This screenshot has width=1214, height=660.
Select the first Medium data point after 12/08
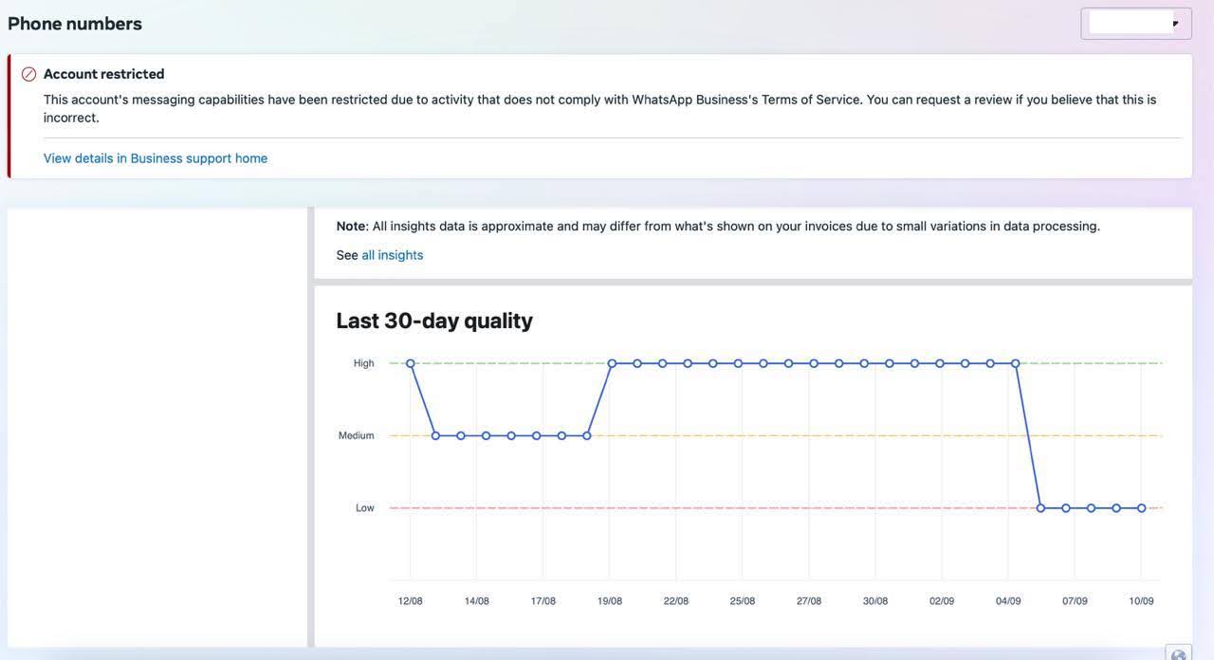click(x=435, y=436)
